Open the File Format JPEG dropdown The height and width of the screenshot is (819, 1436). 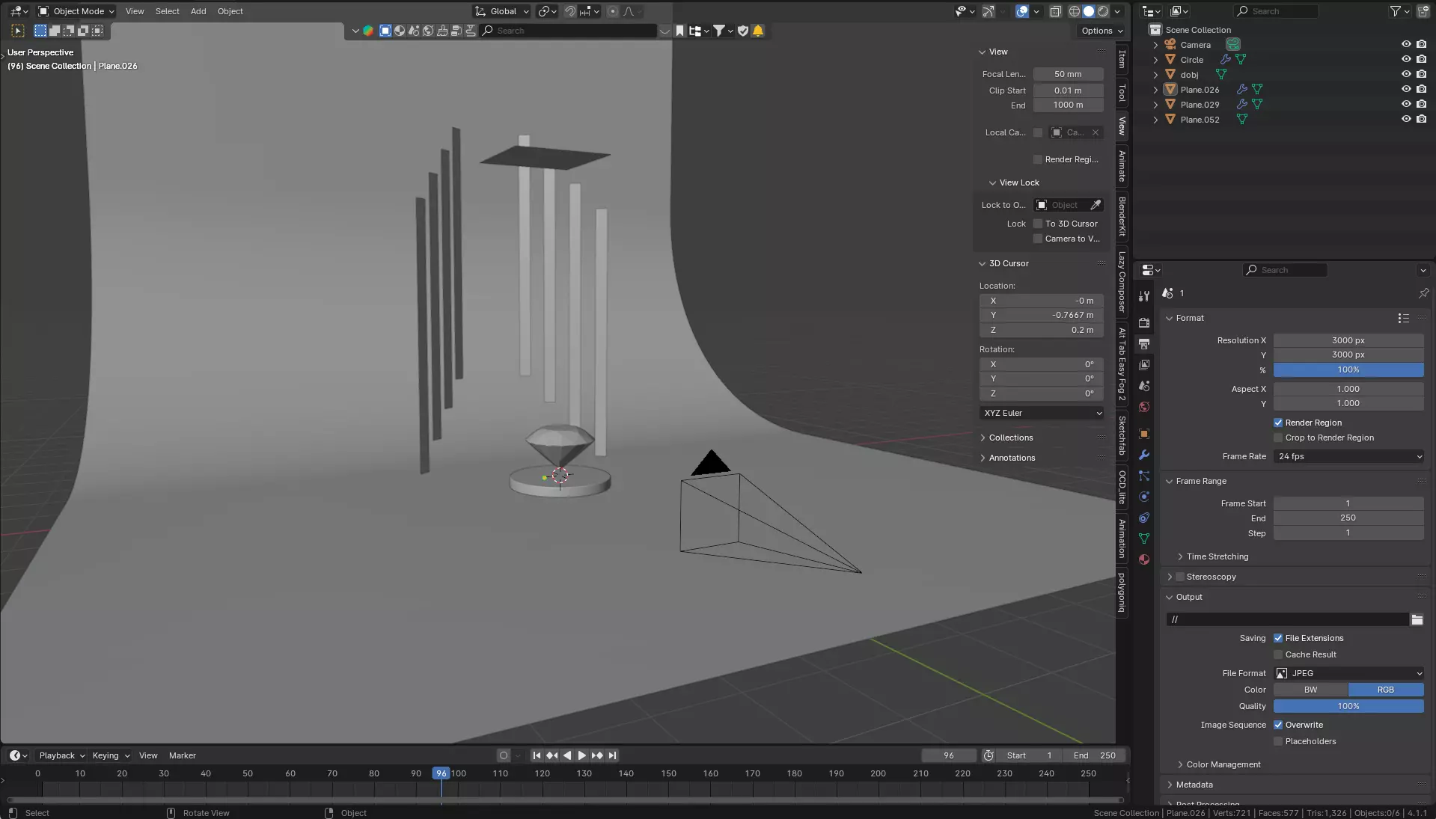[x=1348, y=673]
